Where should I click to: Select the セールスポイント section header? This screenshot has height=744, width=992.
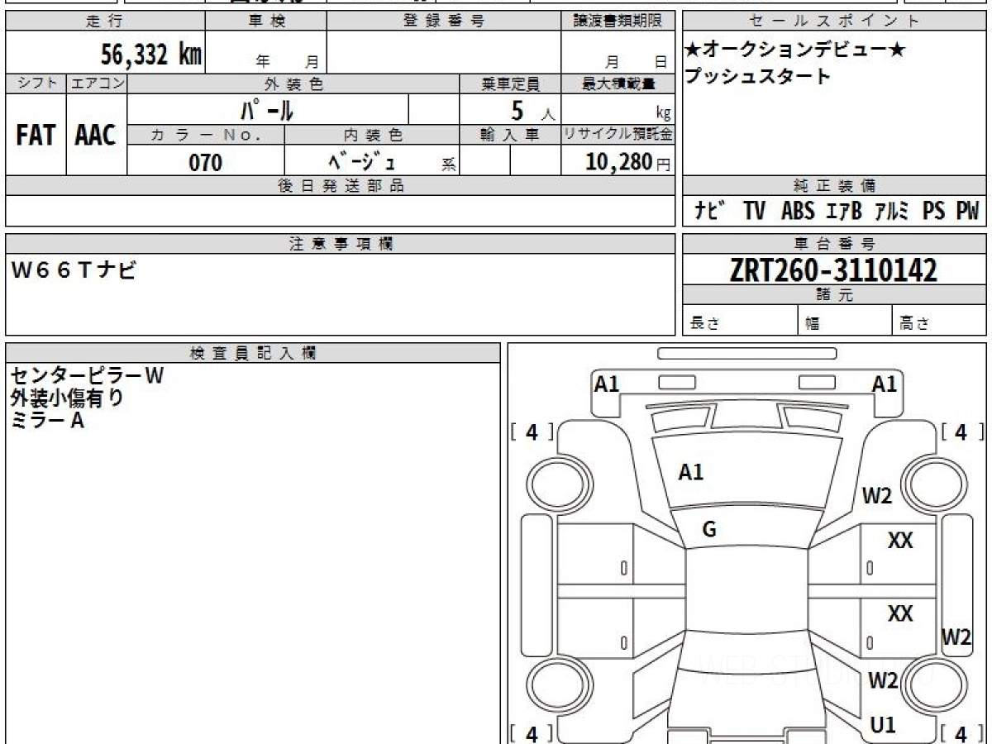tap(834, 21)
